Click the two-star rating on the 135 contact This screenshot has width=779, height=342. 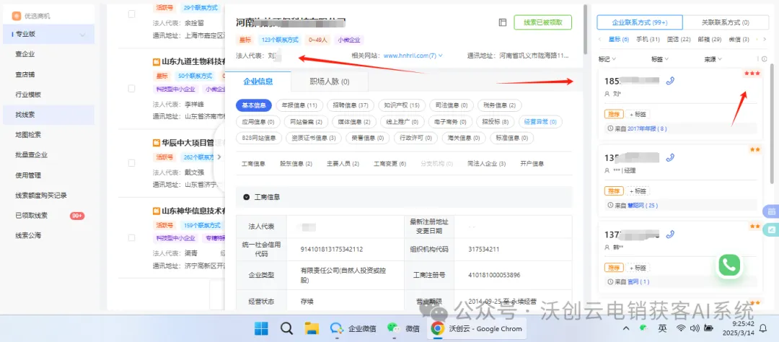(754, 149)
